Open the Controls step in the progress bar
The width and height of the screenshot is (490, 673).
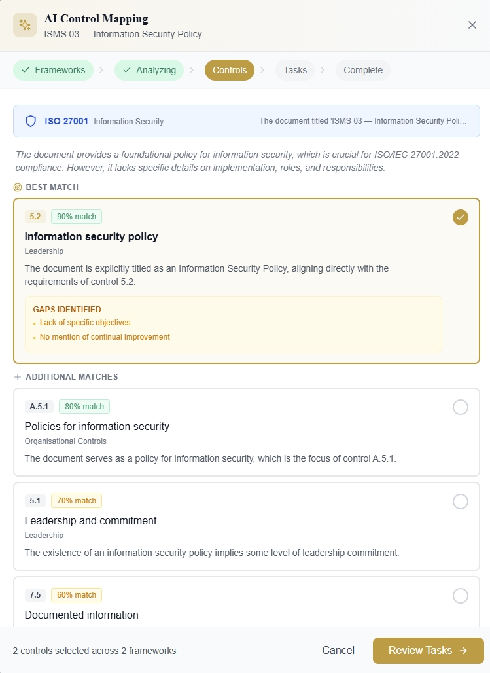point(230,69)
